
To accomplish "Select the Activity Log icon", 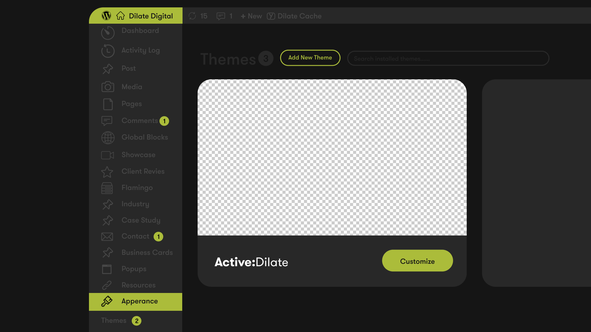I will coord(107,50).
